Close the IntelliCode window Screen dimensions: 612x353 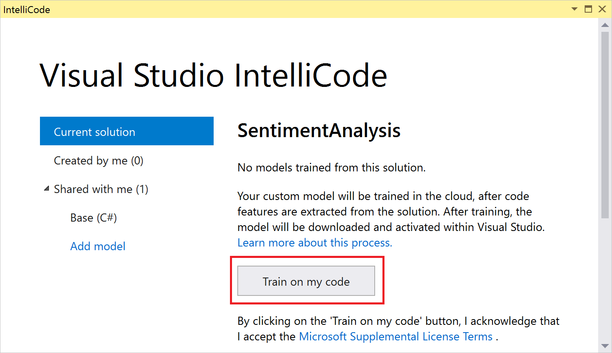[602, 9]
